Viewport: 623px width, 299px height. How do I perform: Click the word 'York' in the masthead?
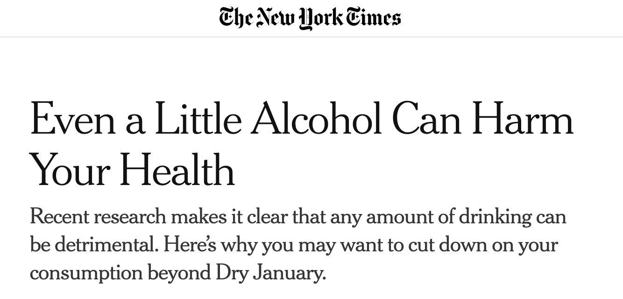tap(320, 19)
